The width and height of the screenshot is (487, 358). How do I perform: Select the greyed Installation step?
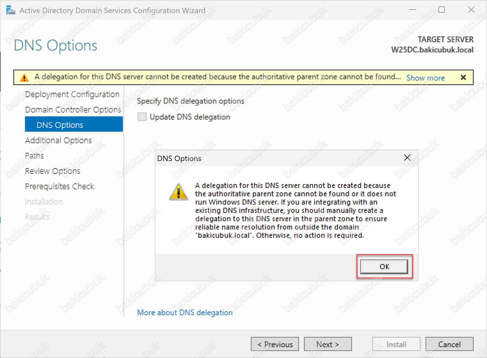pyautogui.click(x=44, y=202)
